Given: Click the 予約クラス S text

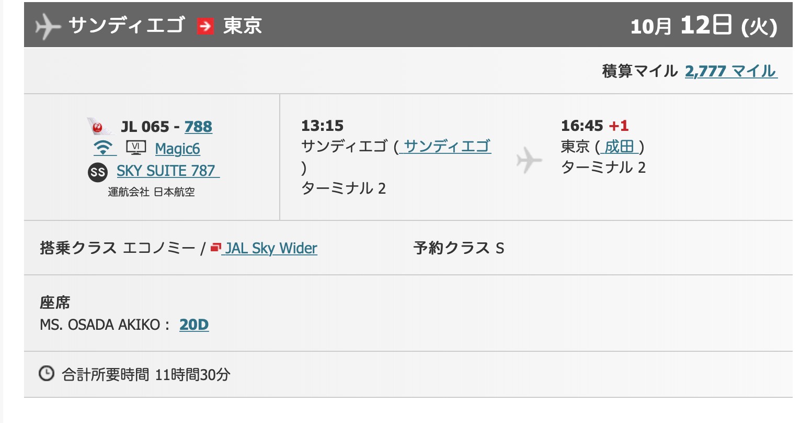Looking at the screenshot, I should click(459, 248).
